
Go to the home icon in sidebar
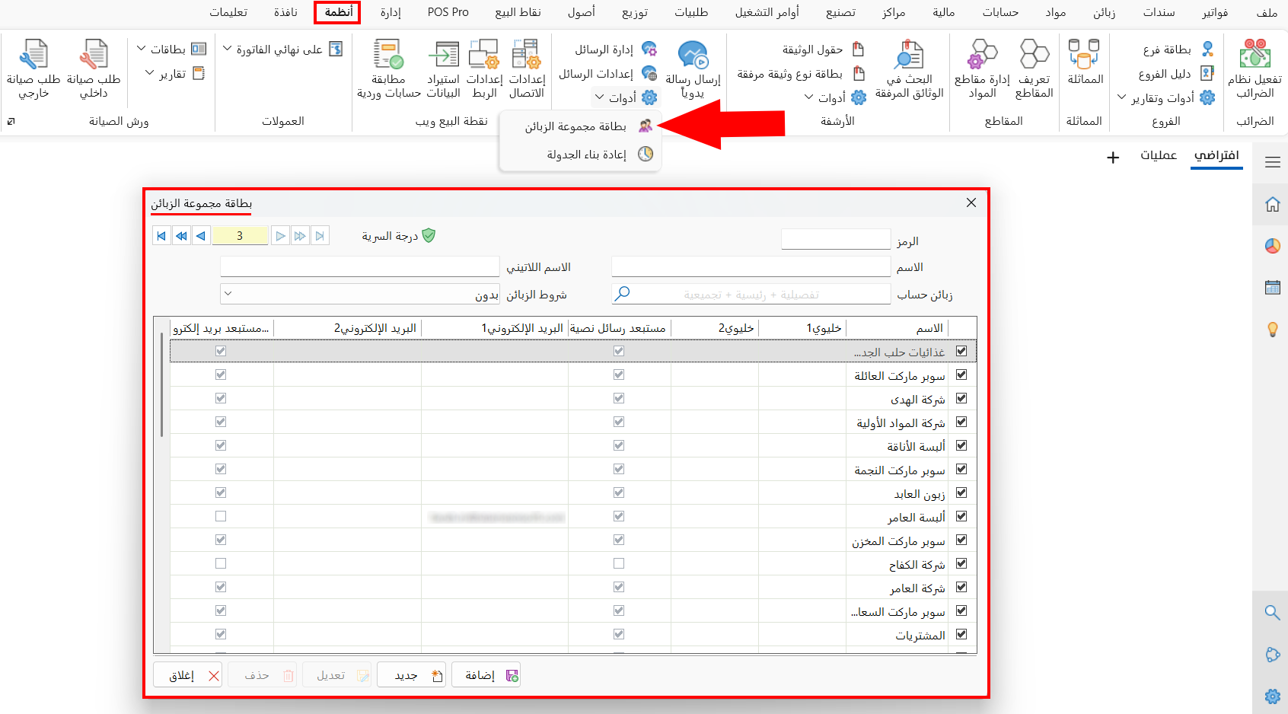tap(1272, 204)
